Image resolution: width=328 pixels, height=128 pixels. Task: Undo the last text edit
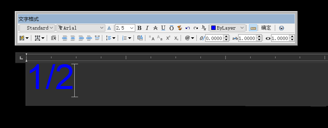188,28
